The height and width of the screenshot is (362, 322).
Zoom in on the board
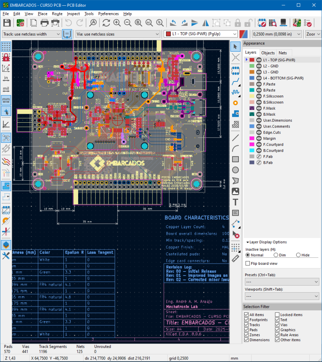117,23
